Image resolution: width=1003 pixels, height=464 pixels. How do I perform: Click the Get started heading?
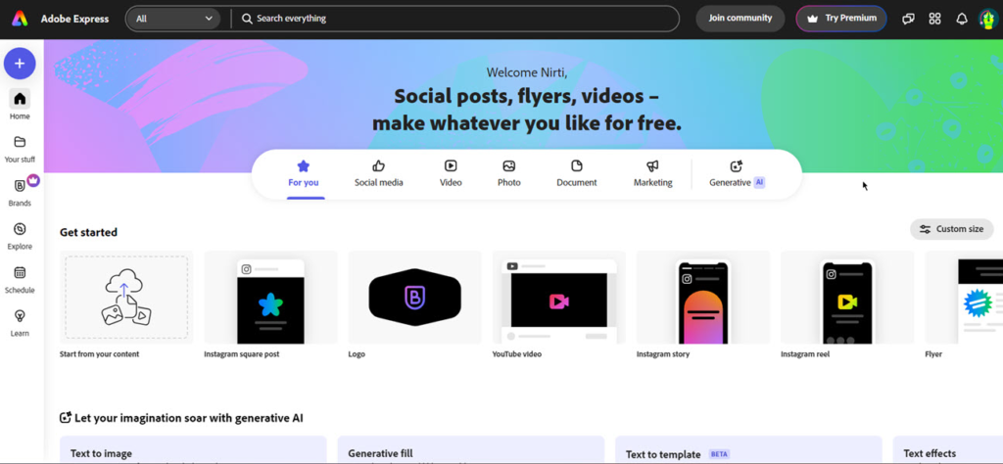pyautogui.click(x=88, y=232)
